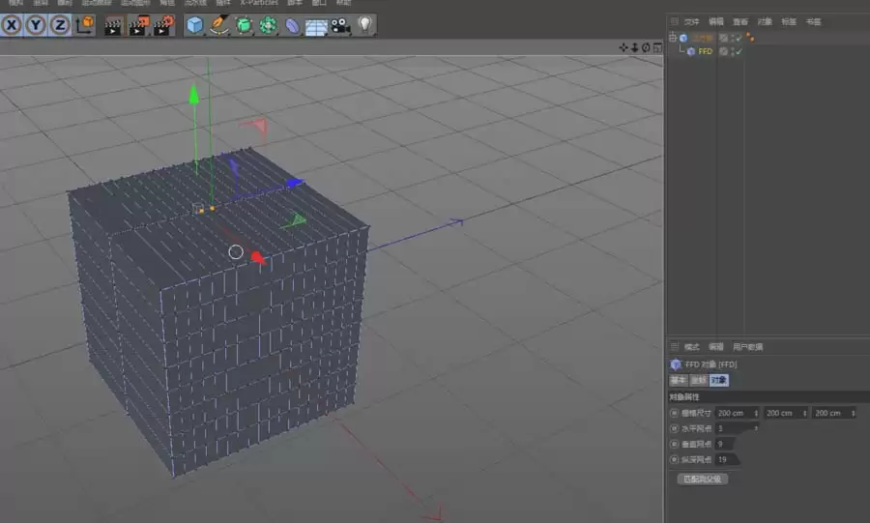The image size is (870, 523).
Task: Click the green Array modeling icon
Action: [x=268, y=25]
